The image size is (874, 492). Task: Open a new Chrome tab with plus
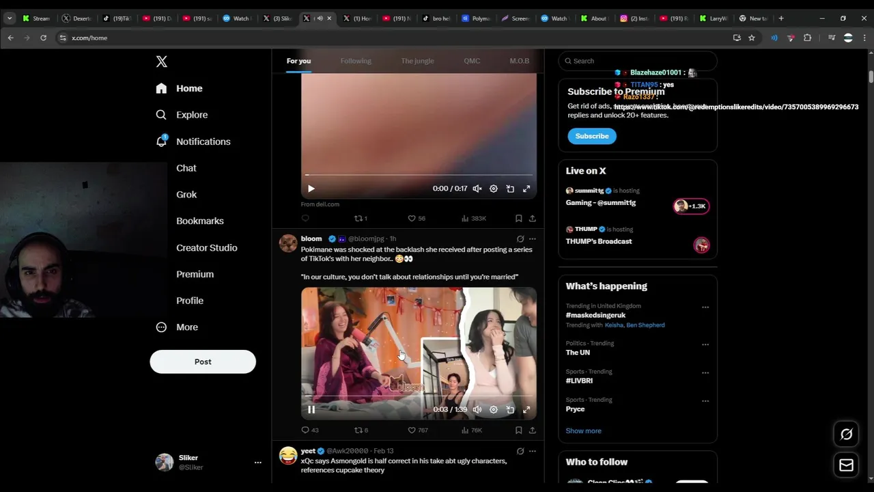pyautogui.click(x=781, y=18)
